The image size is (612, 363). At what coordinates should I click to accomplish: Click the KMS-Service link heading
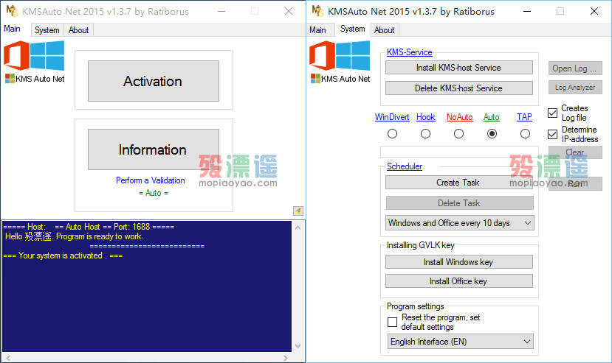pos(410,52)
